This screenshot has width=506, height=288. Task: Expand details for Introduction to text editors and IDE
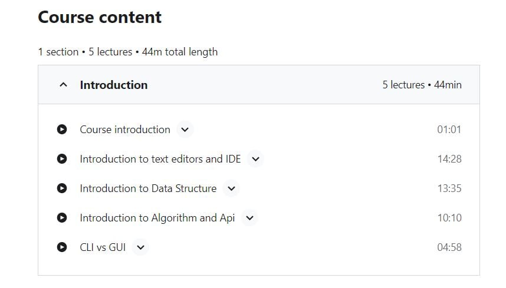pyautogui.click(x=255, y=159)
